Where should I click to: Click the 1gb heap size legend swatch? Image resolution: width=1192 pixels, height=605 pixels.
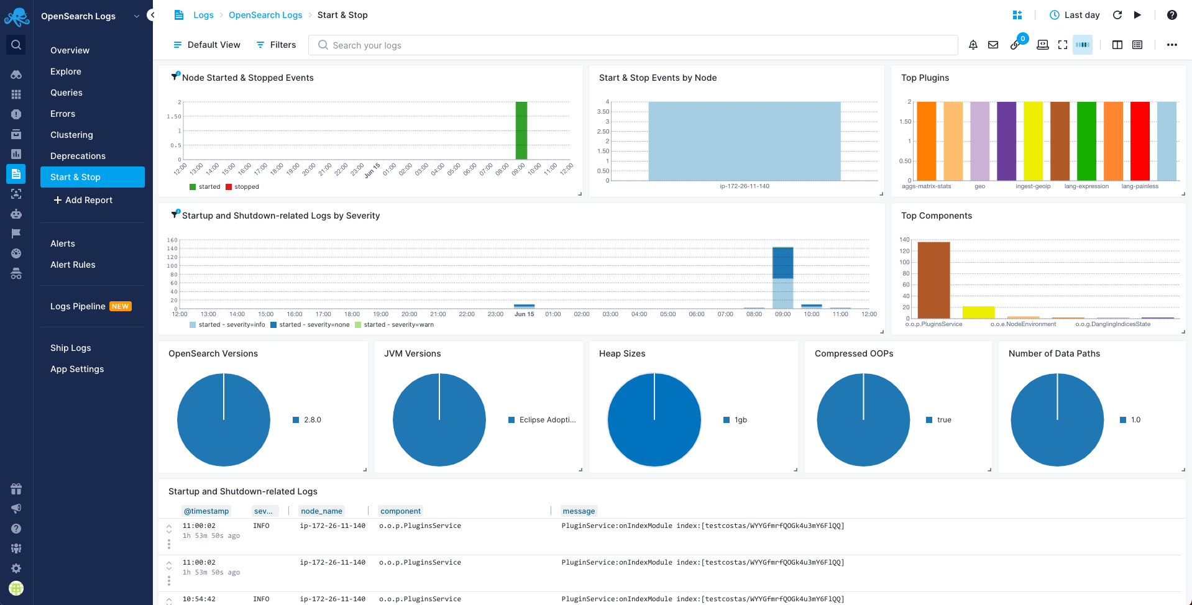[x=727, y=420]
